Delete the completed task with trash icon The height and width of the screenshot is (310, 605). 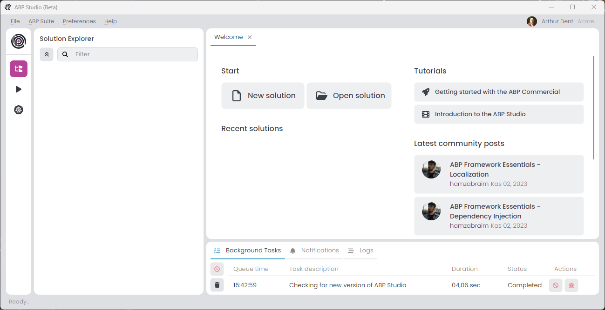(217, 285)
